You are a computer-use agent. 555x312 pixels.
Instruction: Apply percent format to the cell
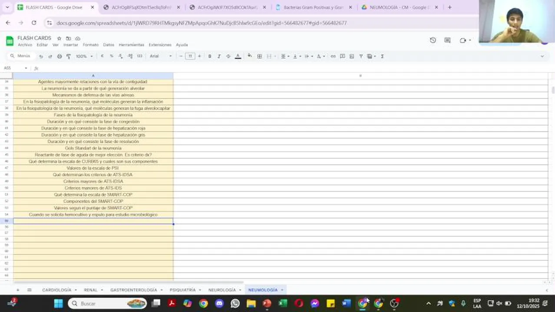(x=112, y=56)
